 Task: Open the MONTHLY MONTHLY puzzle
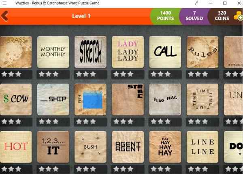[53, 52]
